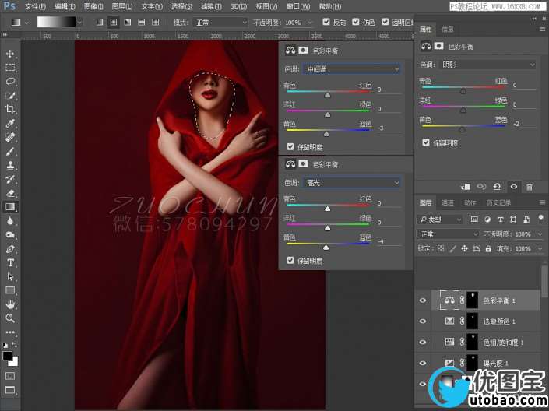
Task: Toggle adjustment visibility eye in Properties panel
Action: tap(514, 187)
